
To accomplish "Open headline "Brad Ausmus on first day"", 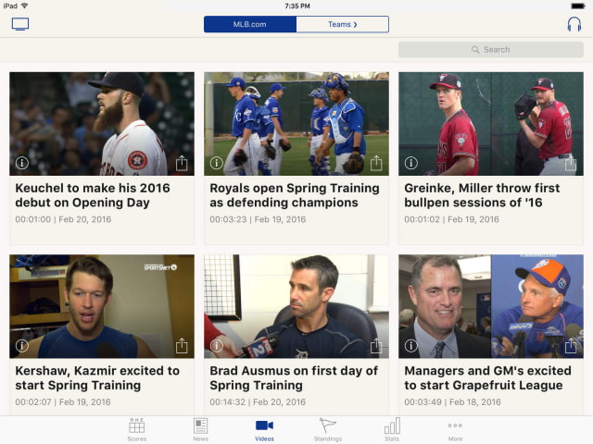I will [x=294, y=378].
